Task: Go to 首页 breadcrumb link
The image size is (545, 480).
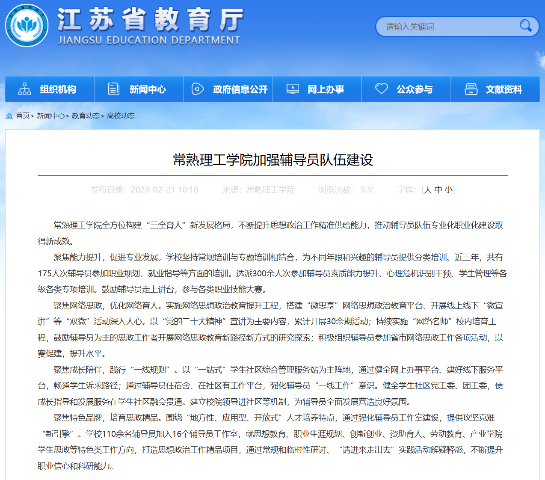Action: pos(23,116)
